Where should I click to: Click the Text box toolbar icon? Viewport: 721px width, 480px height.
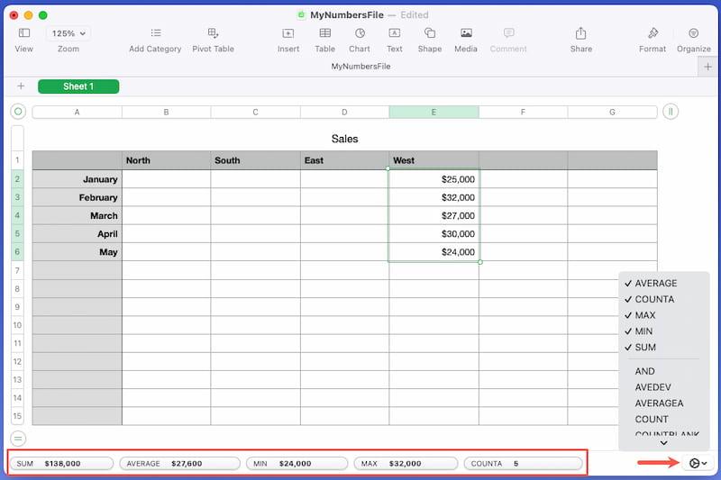[x=395, y=33]
